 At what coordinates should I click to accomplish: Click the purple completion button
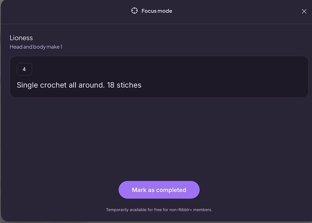(159, 190)
